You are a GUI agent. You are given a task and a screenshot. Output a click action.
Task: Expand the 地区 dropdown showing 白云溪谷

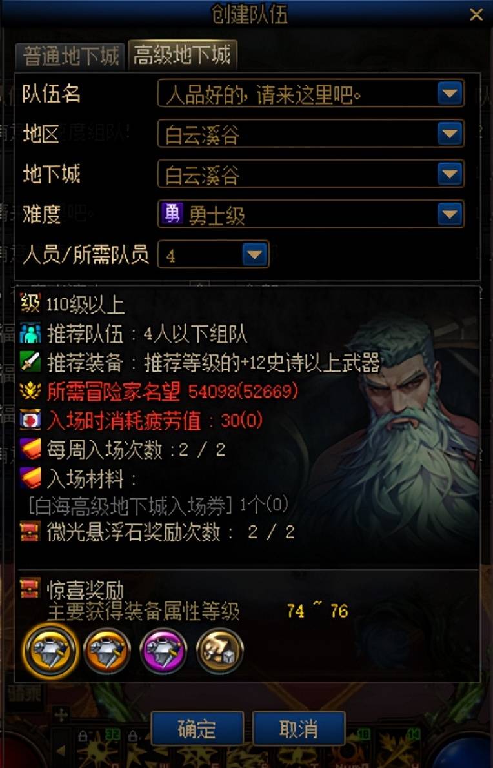point(450,133)
